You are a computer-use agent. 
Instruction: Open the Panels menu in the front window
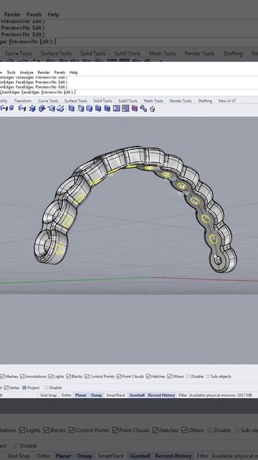tap(59, 72)
